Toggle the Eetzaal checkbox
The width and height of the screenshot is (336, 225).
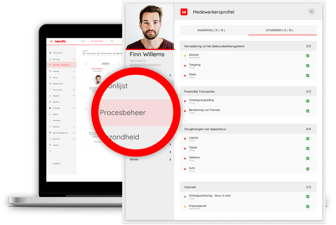coord(307,56)
